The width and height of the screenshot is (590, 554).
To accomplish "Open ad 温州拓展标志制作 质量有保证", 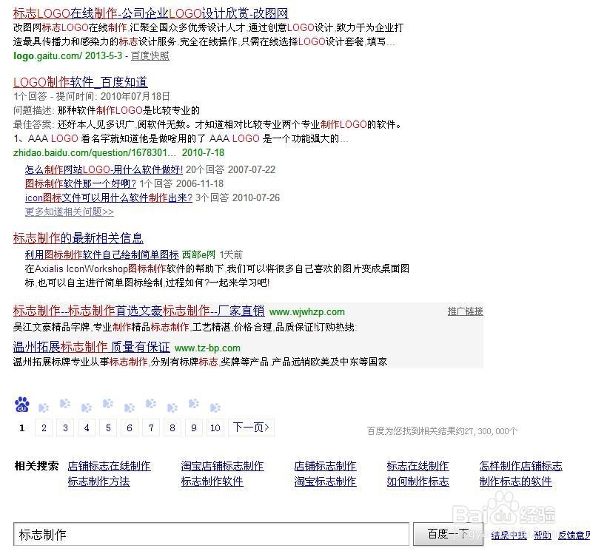I will coord(92,347).
